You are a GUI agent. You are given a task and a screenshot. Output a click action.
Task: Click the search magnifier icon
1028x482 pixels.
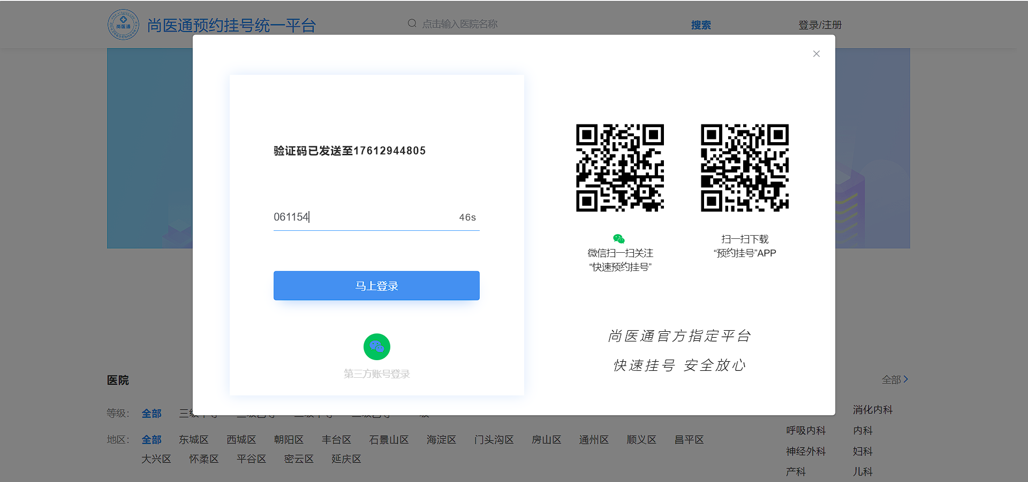(412, 24)
